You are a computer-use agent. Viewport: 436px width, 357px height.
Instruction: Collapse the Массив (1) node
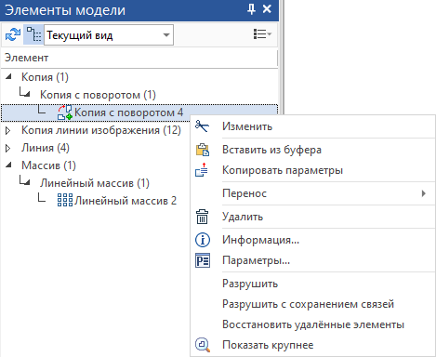tap(8, 165)
